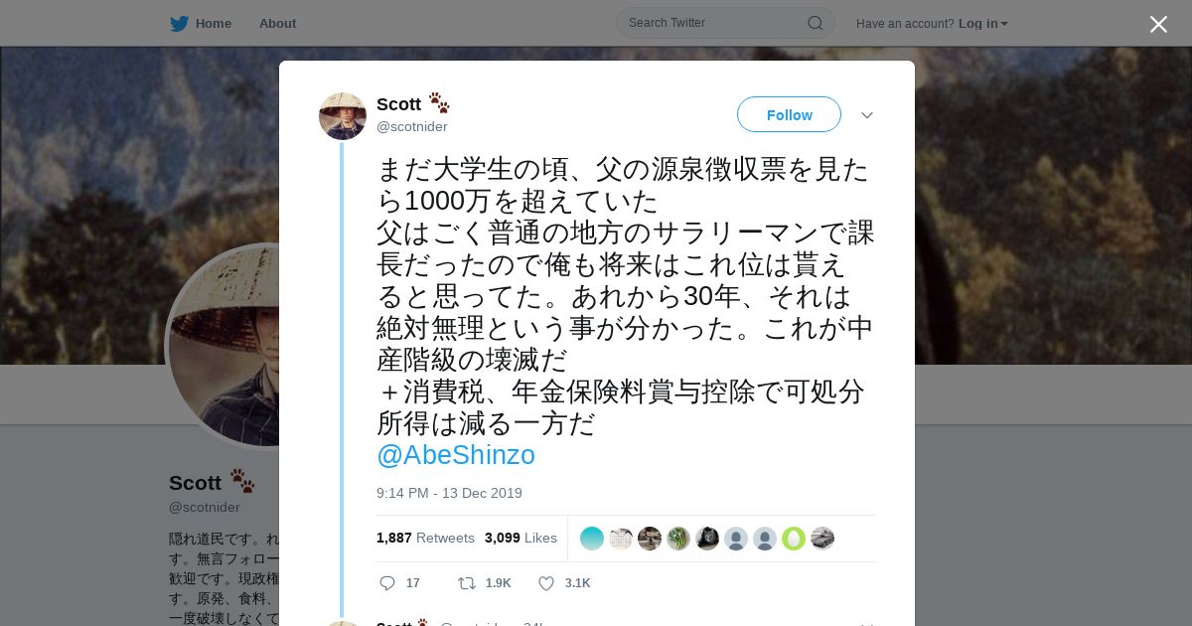Image resolution: width=1192 pixels, height=626 pixels.
Task: Open the tweet timestamp 13 Dec 2019
Action: pos(449,493)
